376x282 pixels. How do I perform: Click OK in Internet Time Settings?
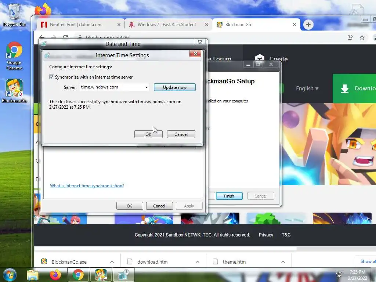pos(148,134)
